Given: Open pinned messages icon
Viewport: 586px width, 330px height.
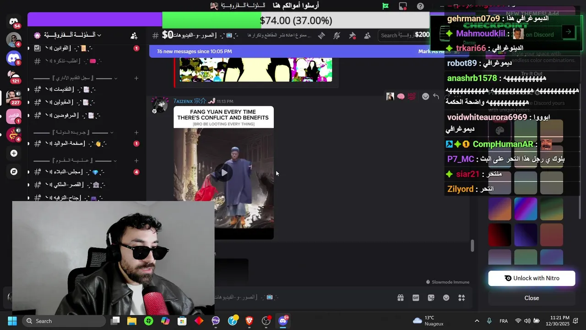Looking at the screenshot, I should [352, 35].
